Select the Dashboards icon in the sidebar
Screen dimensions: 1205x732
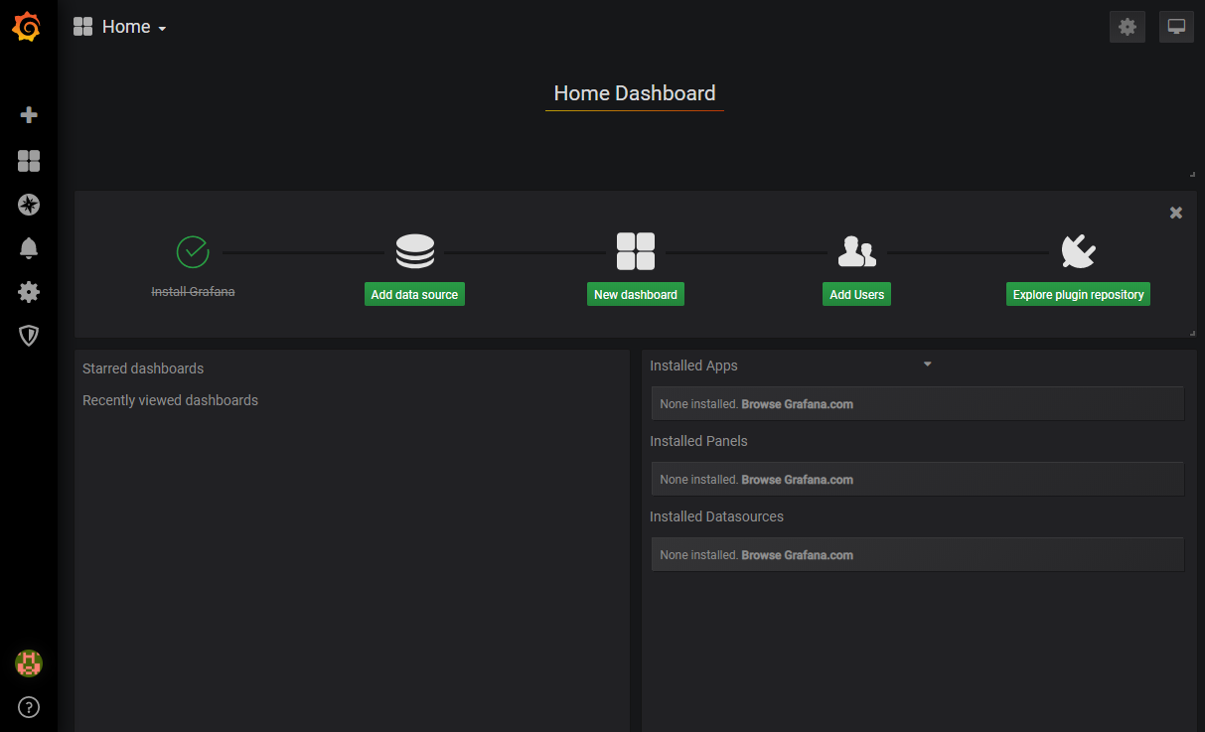click(29, 160)
